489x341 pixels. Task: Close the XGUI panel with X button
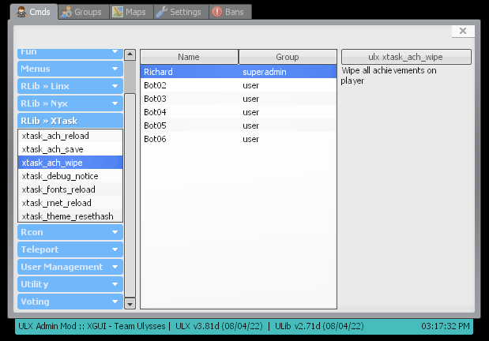(x=463, y=31)
